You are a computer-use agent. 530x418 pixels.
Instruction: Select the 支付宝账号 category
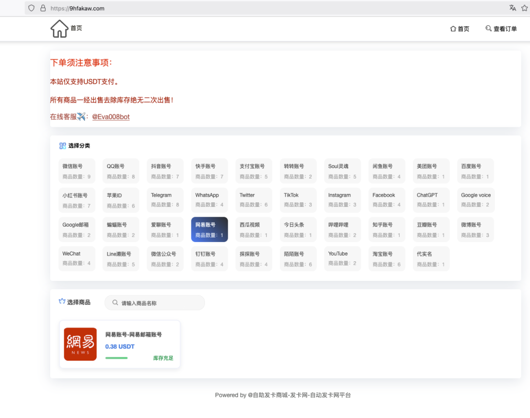point(254,171)
